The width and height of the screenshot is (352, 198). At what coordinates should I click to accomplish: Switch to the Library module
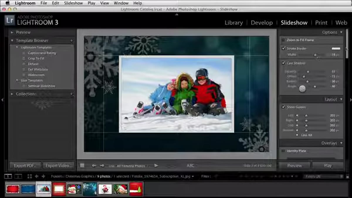tap(233, 23)
